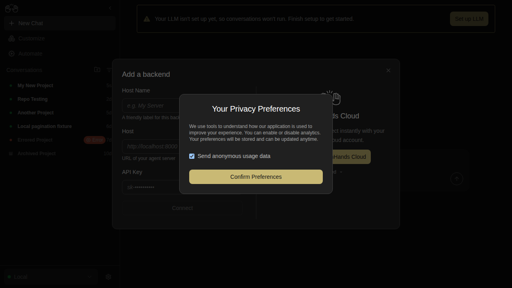Collapse the sidebar with the chevron
This screenshot has width=512, height=288.
click(110, 8)
